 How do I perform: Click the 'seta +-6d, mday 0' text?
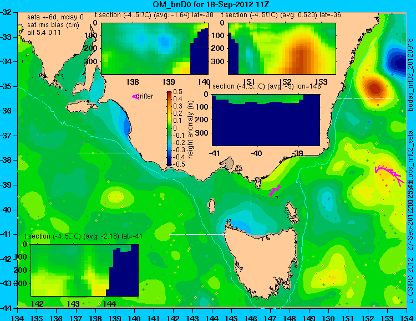pos(55,17)
